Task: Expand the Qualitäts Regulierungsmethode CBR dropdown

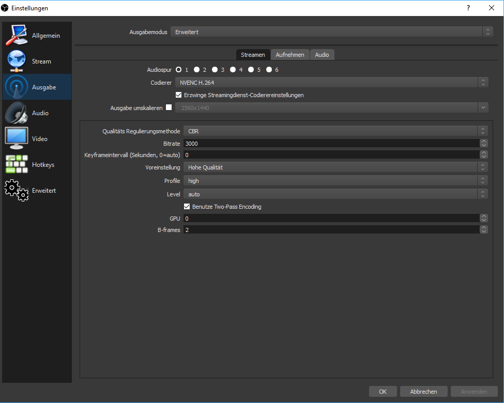Action: [x=335, y=131]
